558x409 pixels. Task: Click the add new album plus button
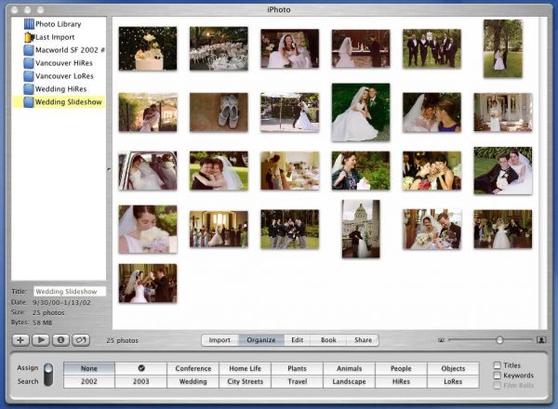tap(20, 340)
